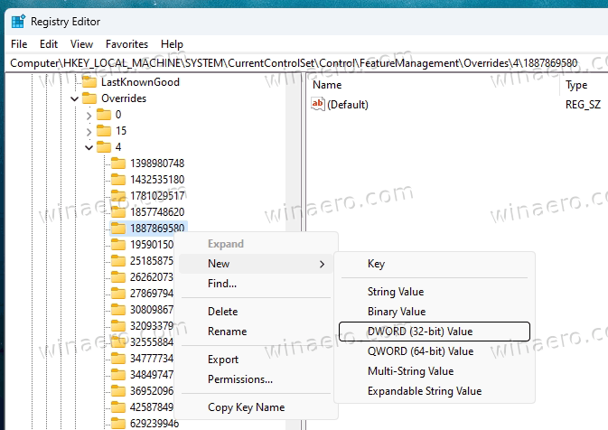Create a new Binary Value
Screen dimensions: 608x430
435,312
